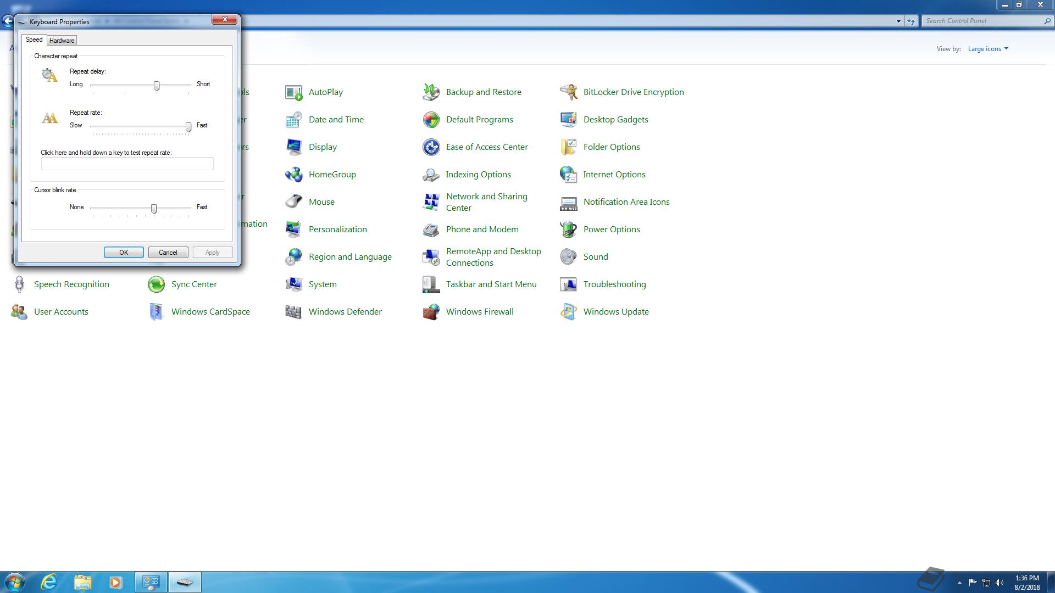Open the Personalization icon

tap(293, 230)
